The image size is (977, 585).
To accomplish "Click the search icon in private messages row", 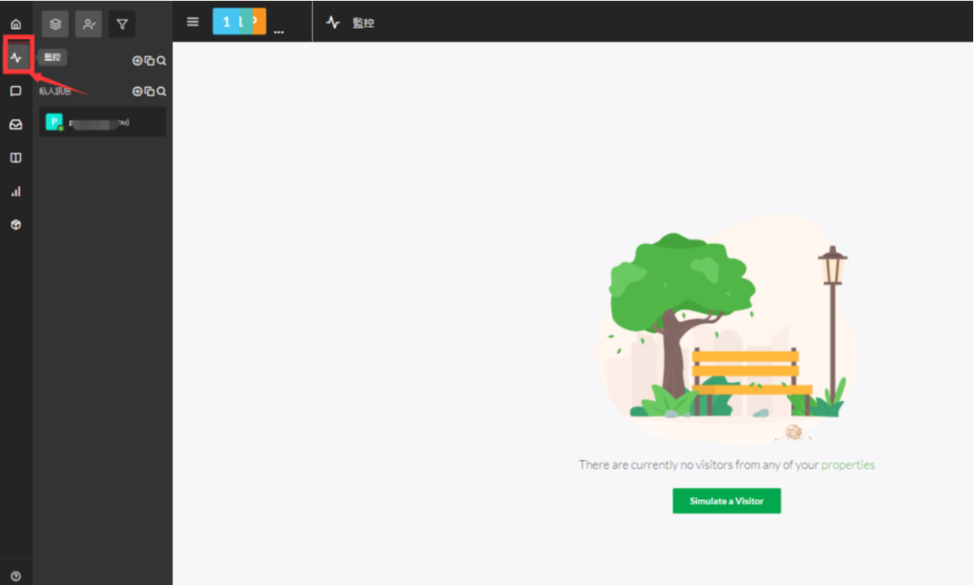I will pos(162,91).
